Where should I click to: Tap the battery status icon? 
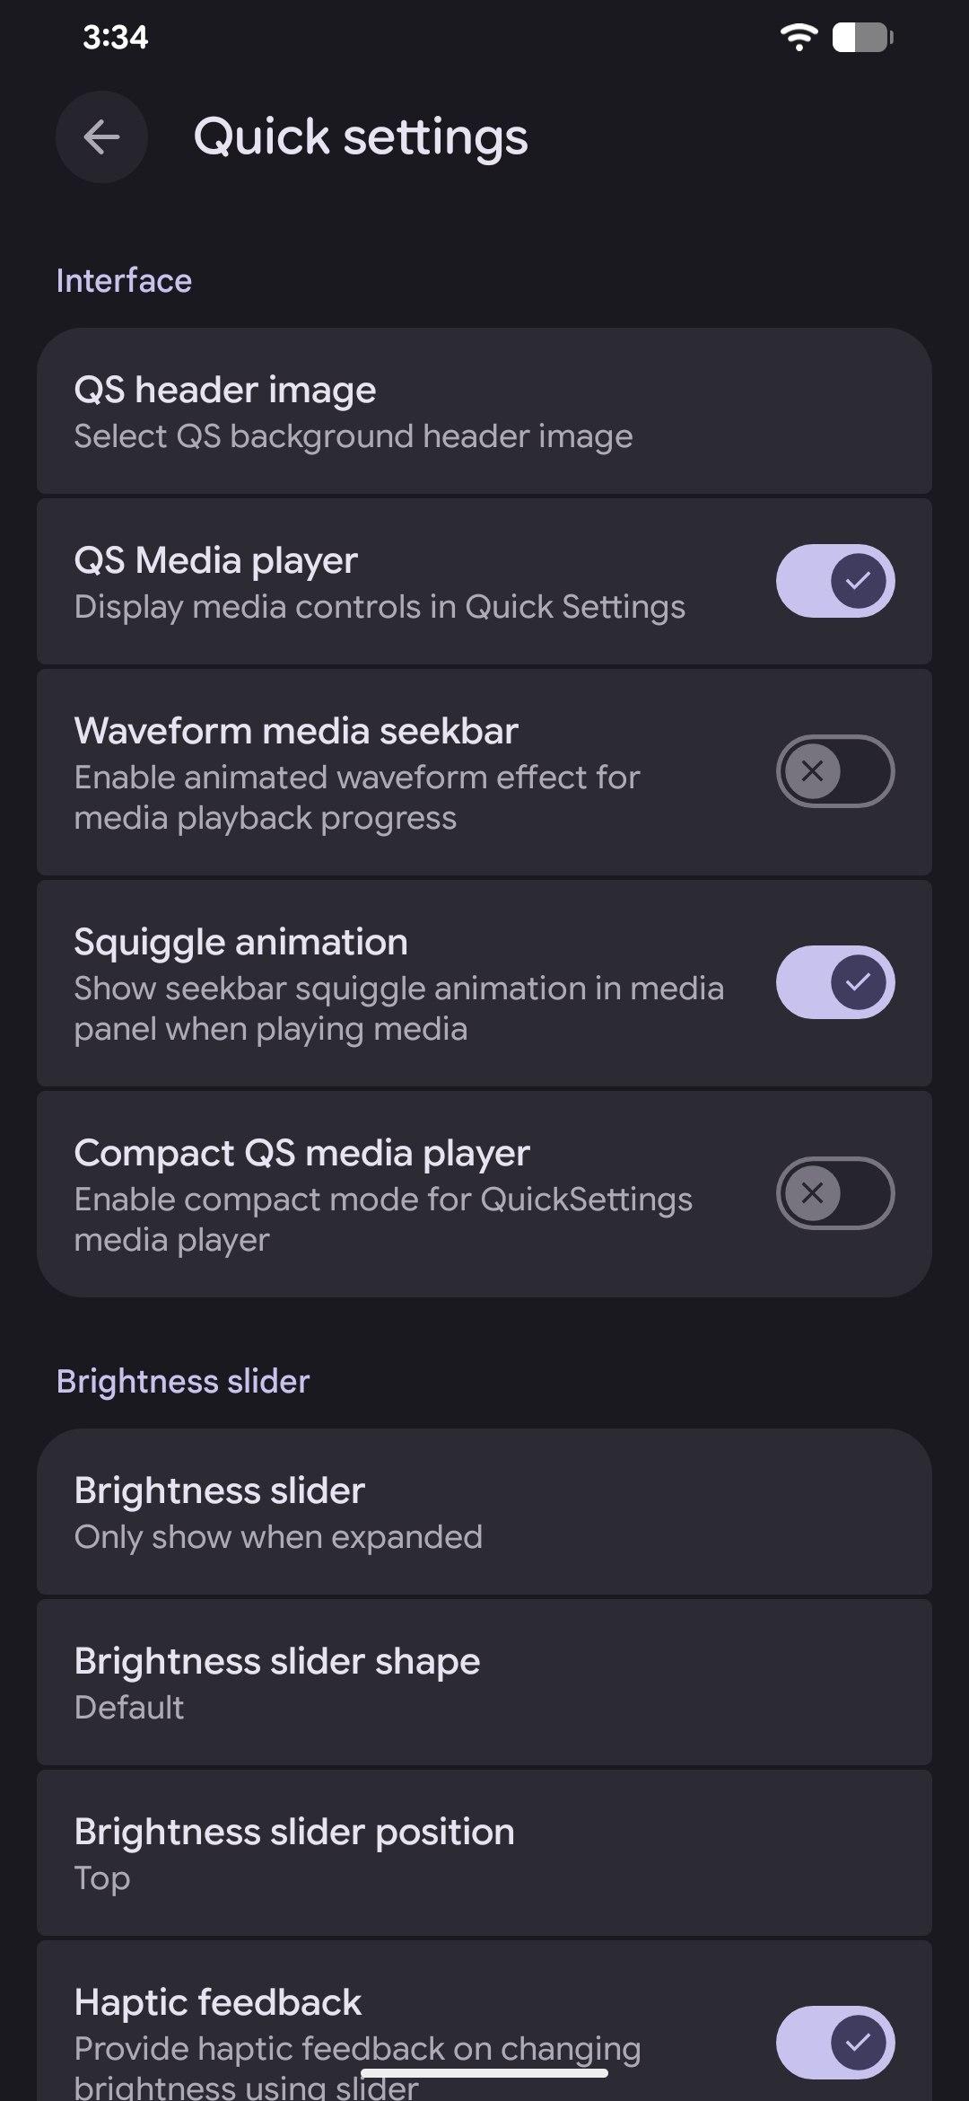(x=862, y=38)
